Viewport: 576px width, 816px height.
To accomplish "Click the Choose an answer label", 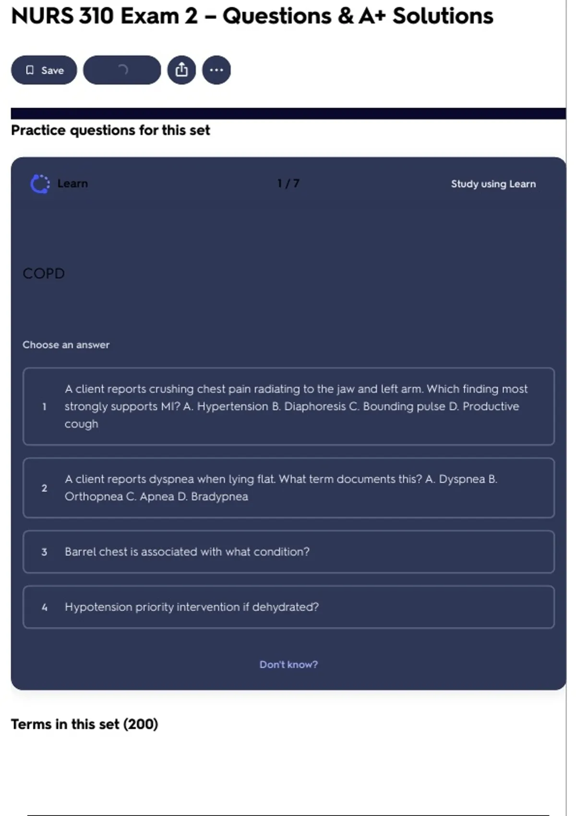I will tap(66, 345).
